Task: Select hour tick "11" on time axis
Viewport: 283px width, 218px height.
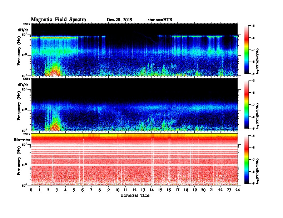Action: [x=126, y=190]
